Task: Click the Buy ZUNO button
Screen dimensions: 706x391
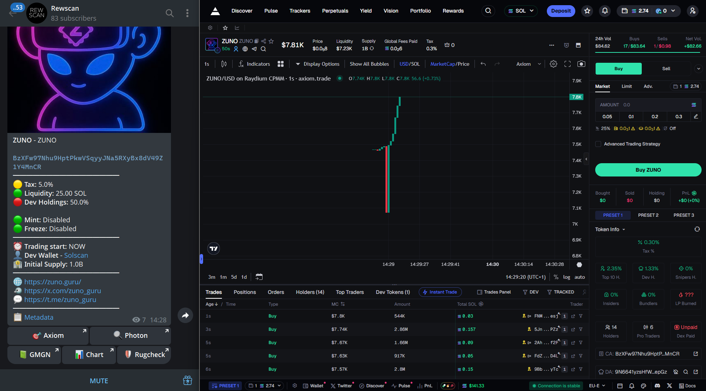Action: pos(647,169)
